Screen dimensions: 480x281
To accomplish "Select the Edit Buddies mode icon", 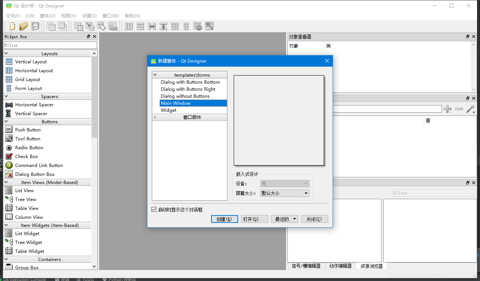I will click(x=101, y=26).
